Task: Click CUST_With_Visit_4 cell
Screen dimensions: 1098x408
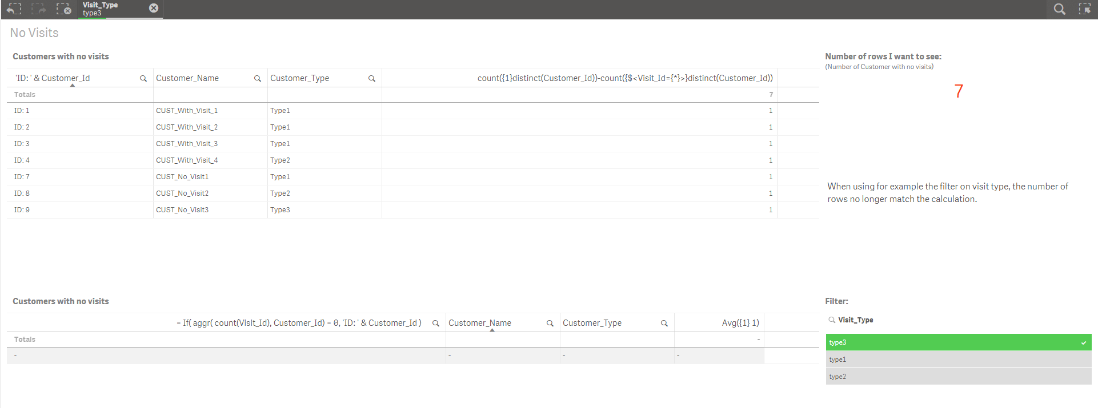Action: pyautogui.click(x=210, y=160)
